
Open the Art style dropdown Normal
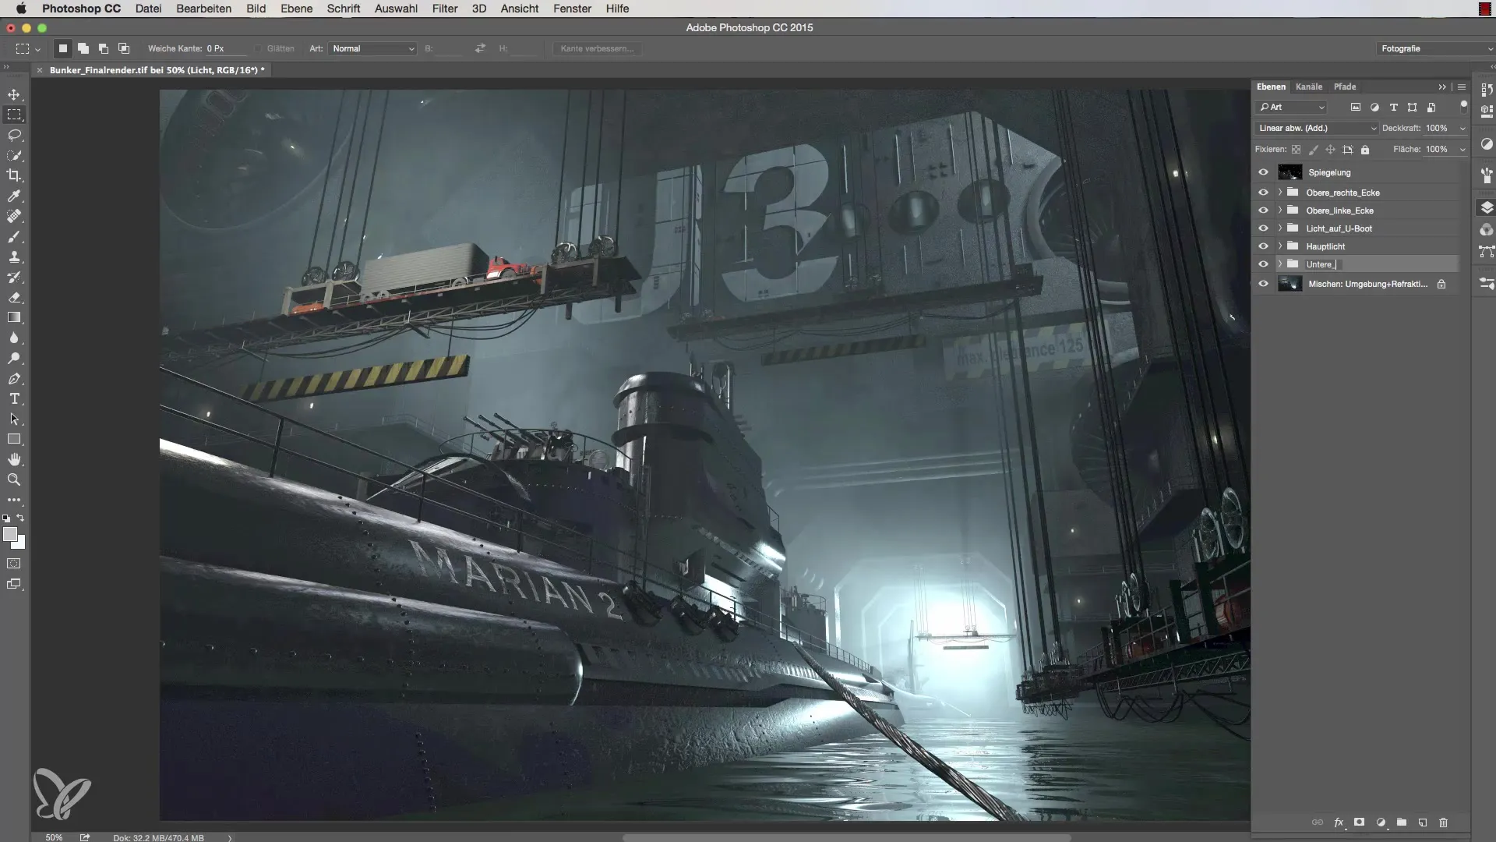point(372,48)
